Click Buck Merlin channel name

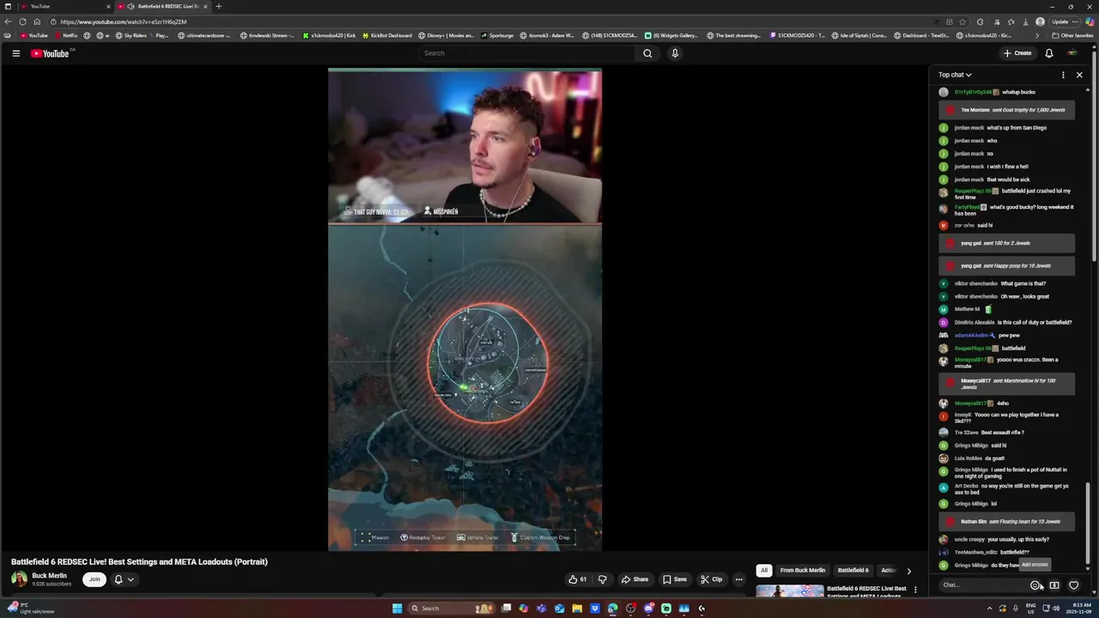tap(49, 576)
